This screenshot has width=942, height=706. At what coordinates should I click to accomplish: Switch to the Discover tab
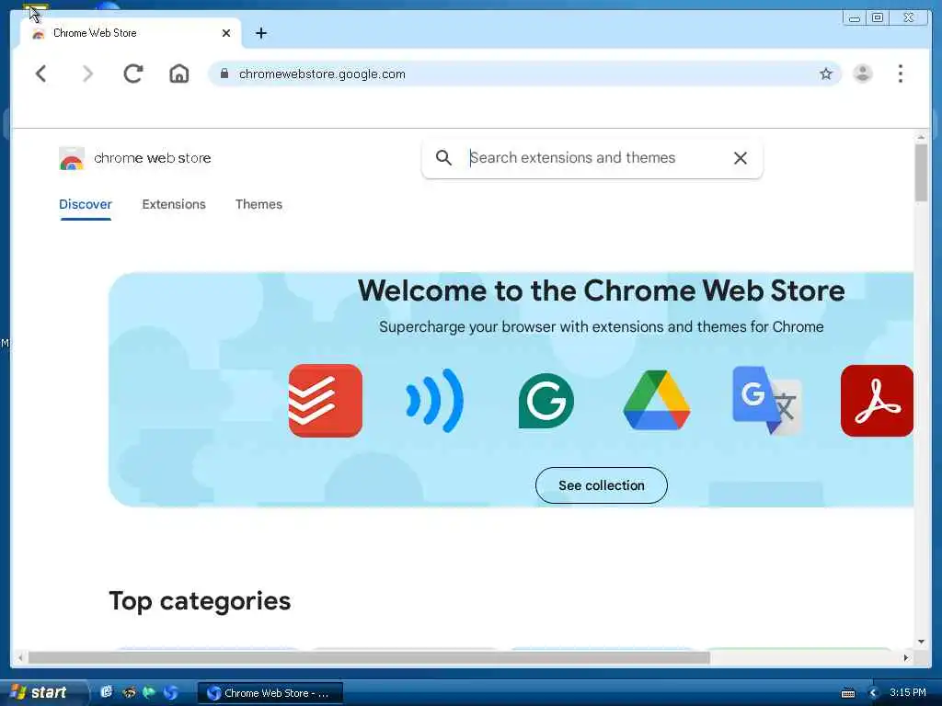86,204
